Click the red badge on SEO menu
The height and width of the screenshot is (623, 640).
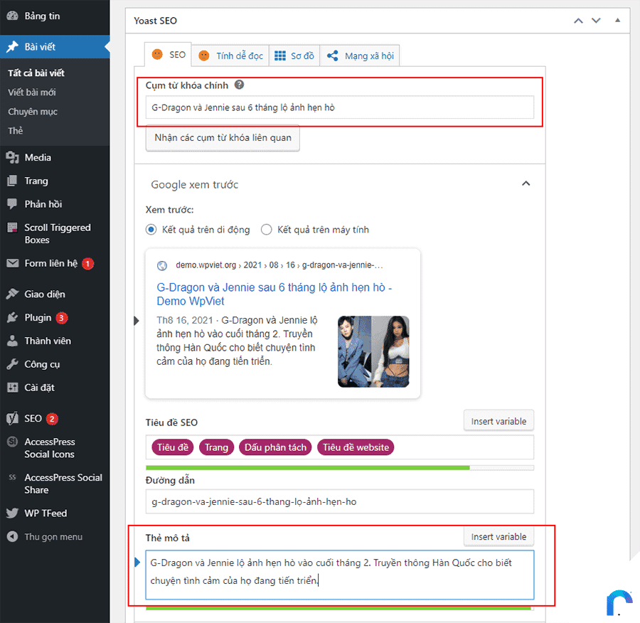[x=52, y=418]
